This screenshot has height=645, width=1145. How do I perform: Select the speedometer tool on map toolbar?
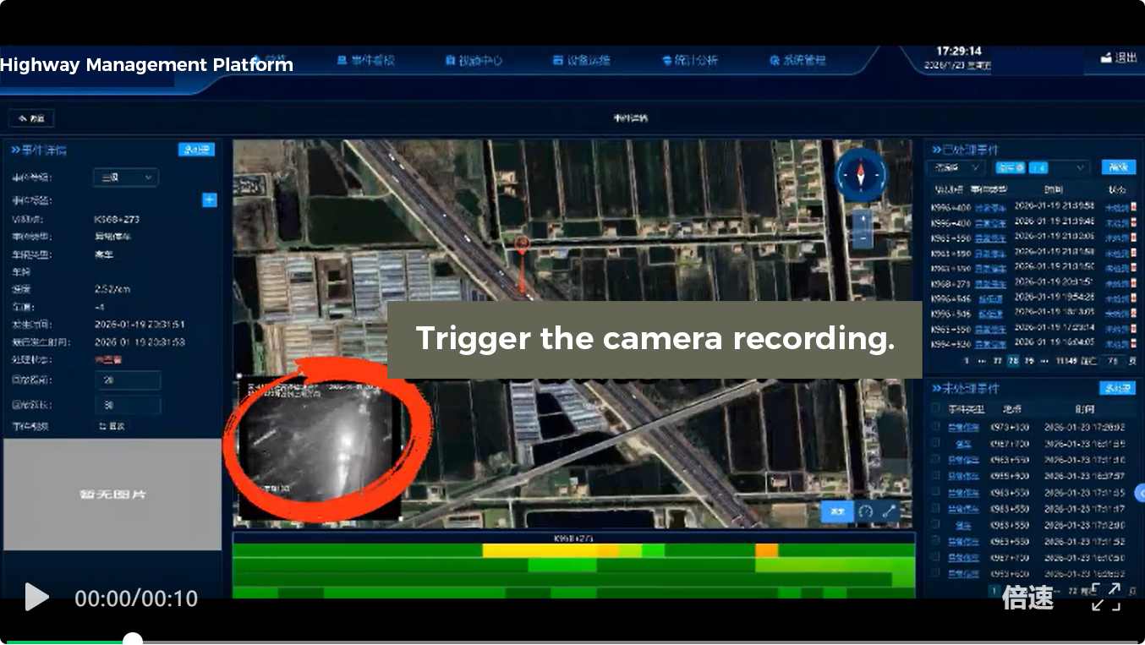[x=865, y=511]
